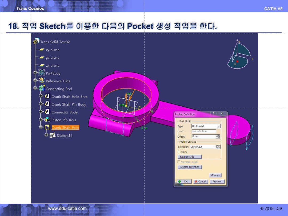The height and width of the screenshot is (216, 288).
Task: Click the Sketch.12 sketch icon
Action: click(x=53, y=135)
